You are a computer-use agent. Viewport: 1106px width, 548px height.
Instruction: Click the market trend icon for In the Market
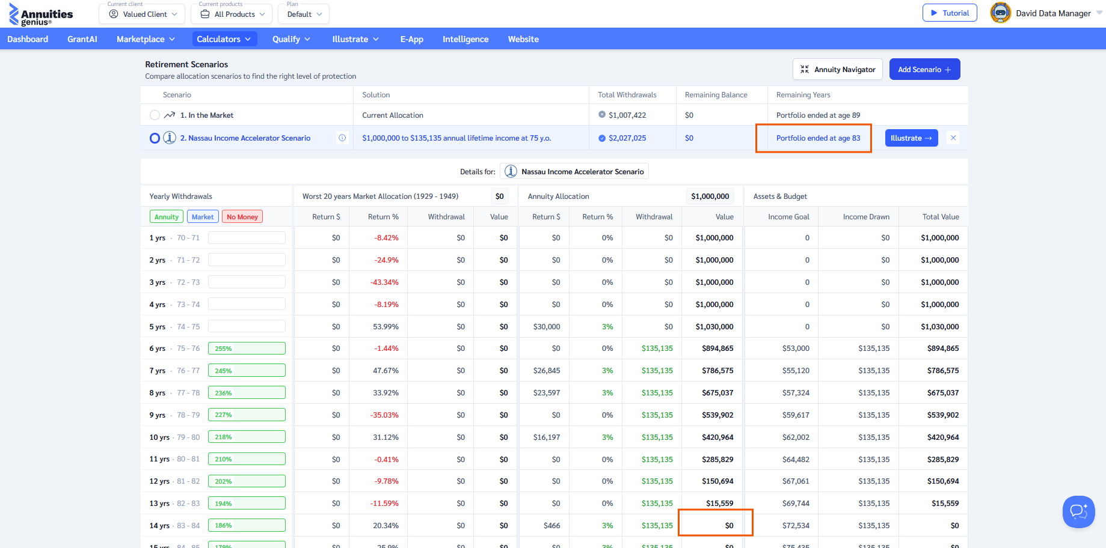[170, 115]
